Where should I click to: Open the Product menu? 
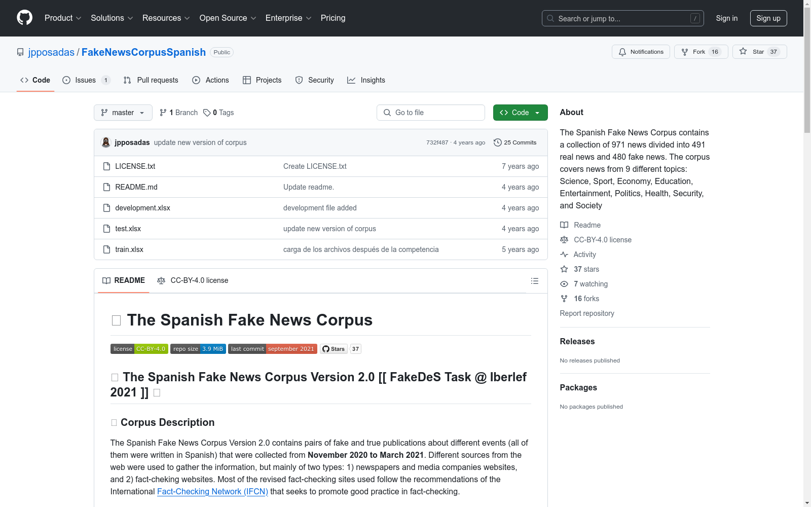63,18
